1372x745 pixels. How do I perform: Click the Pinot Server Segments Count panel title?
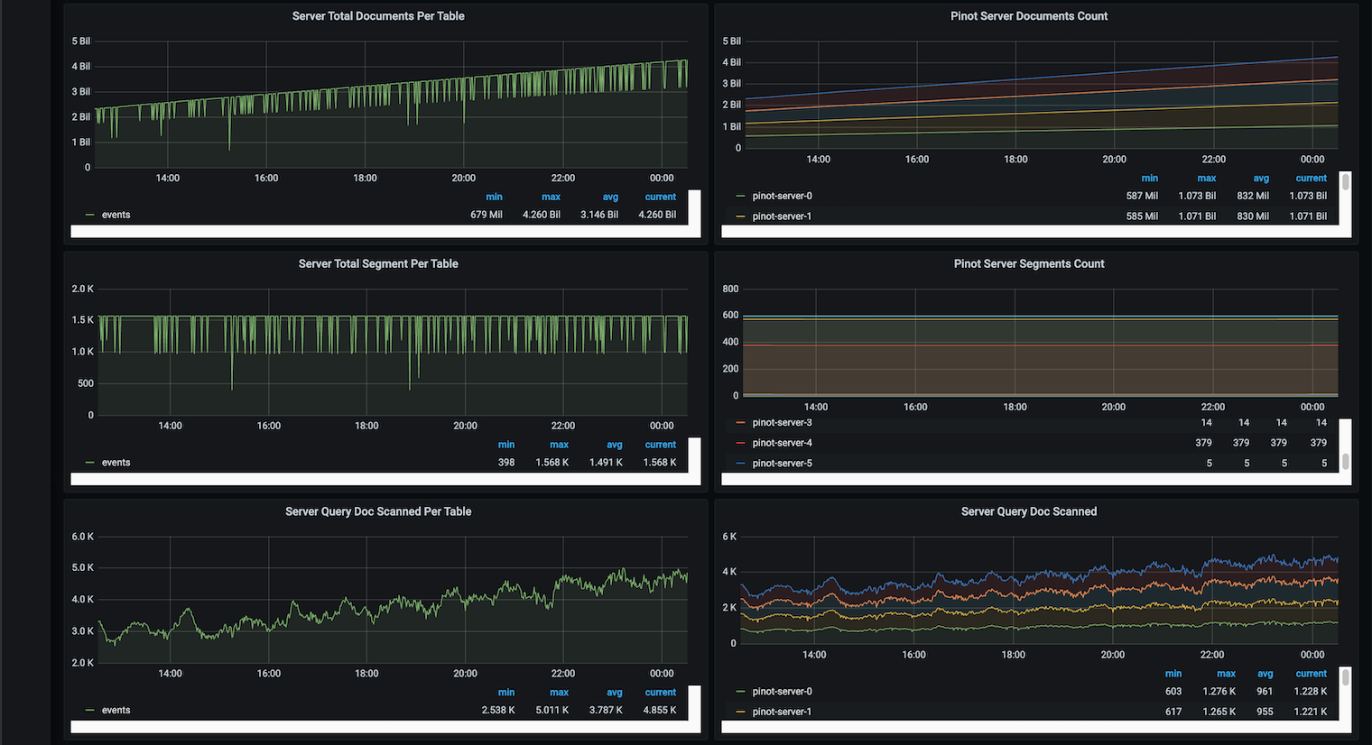pos(1028,264)
